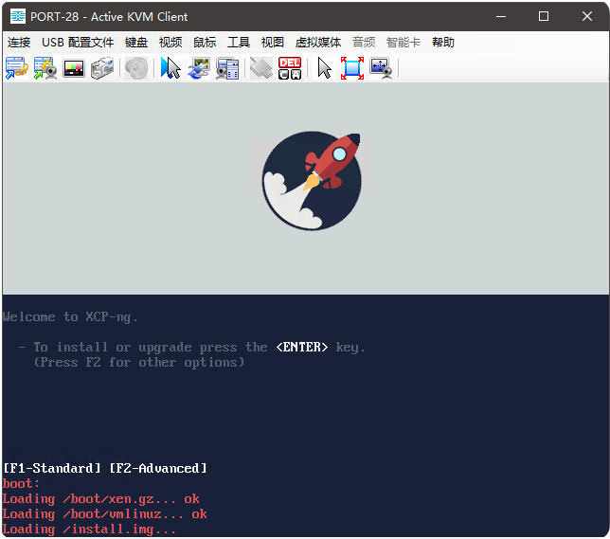Viewport: 610px width, 539px height.
Task: Click the grayed-out 音频 menu
Action: [x=364, y=42]
